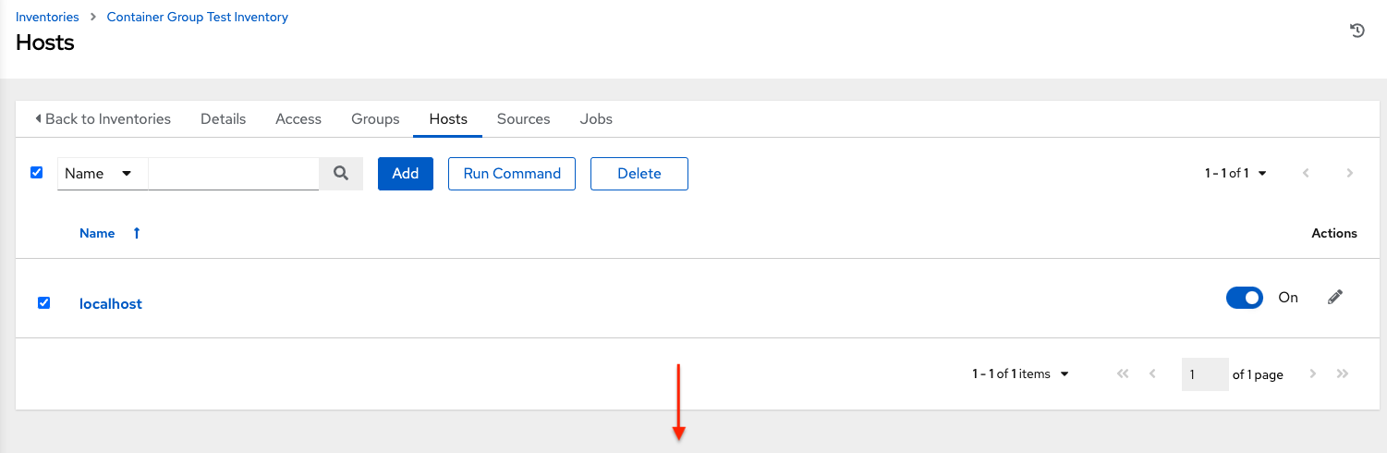The height and width of the screenshot is (453, 1387).
Task: Switch to the Sources tab
Action: (523, 119)
